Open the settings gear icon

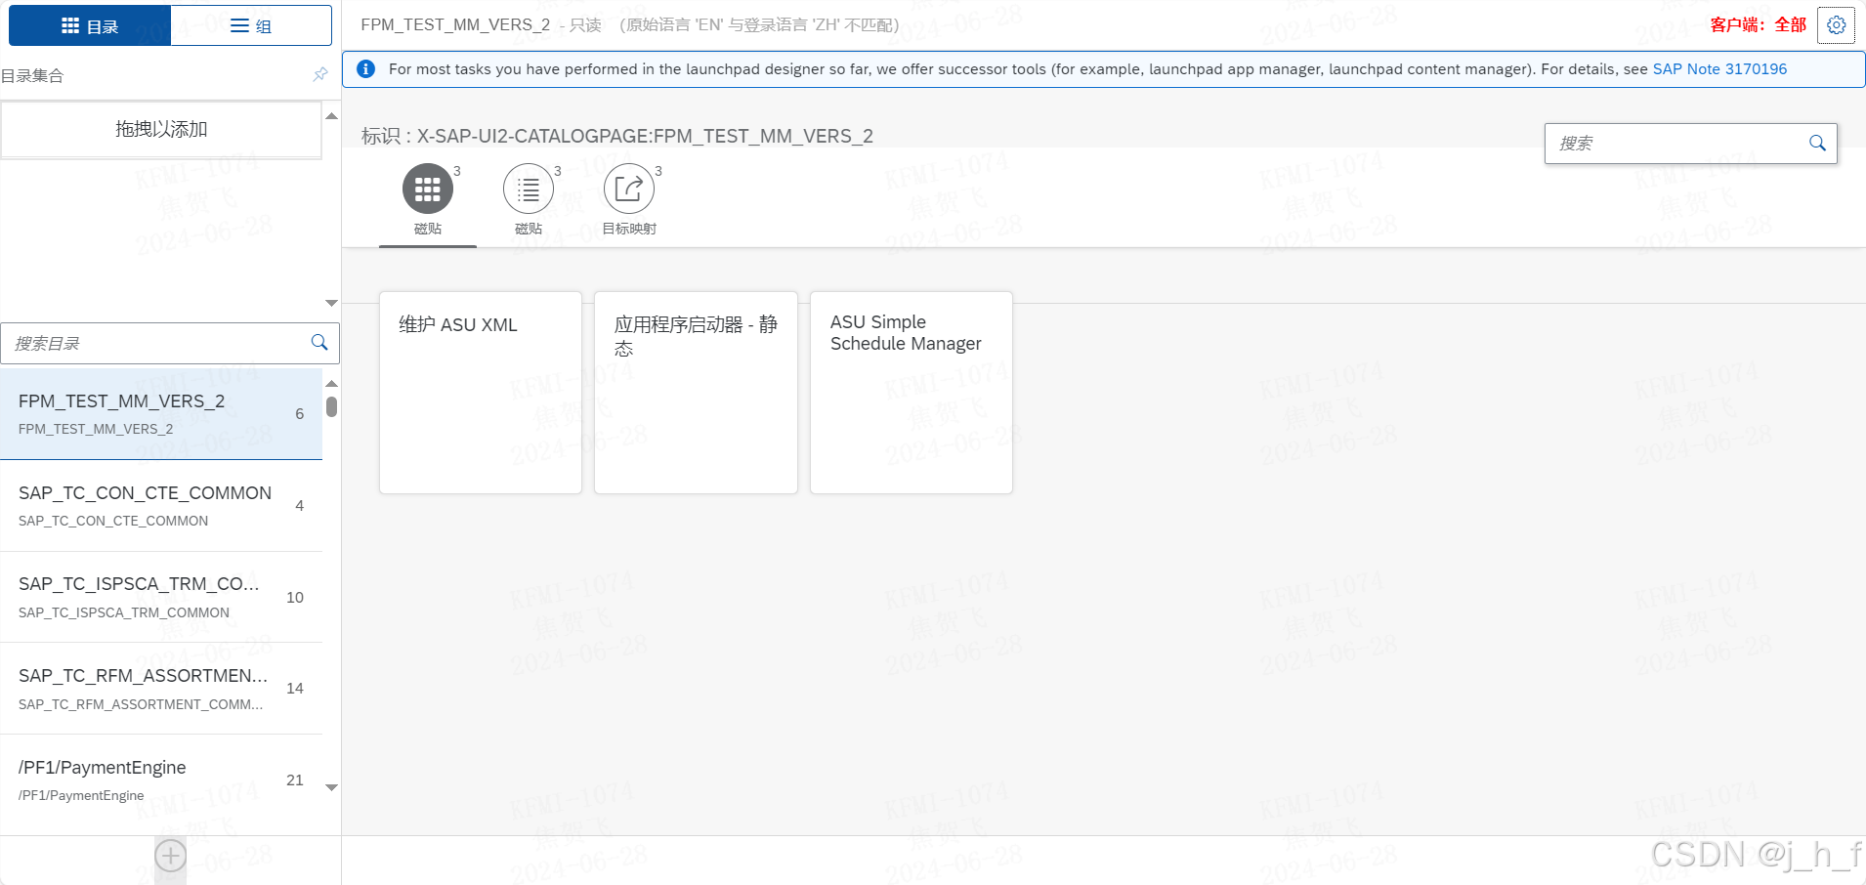[1836, 25]
